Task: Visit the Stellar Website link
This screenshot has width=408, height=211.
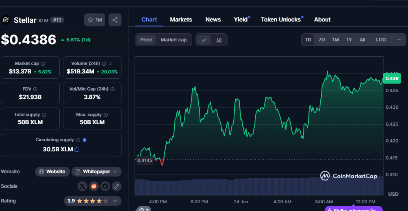Action: (52, 172)
